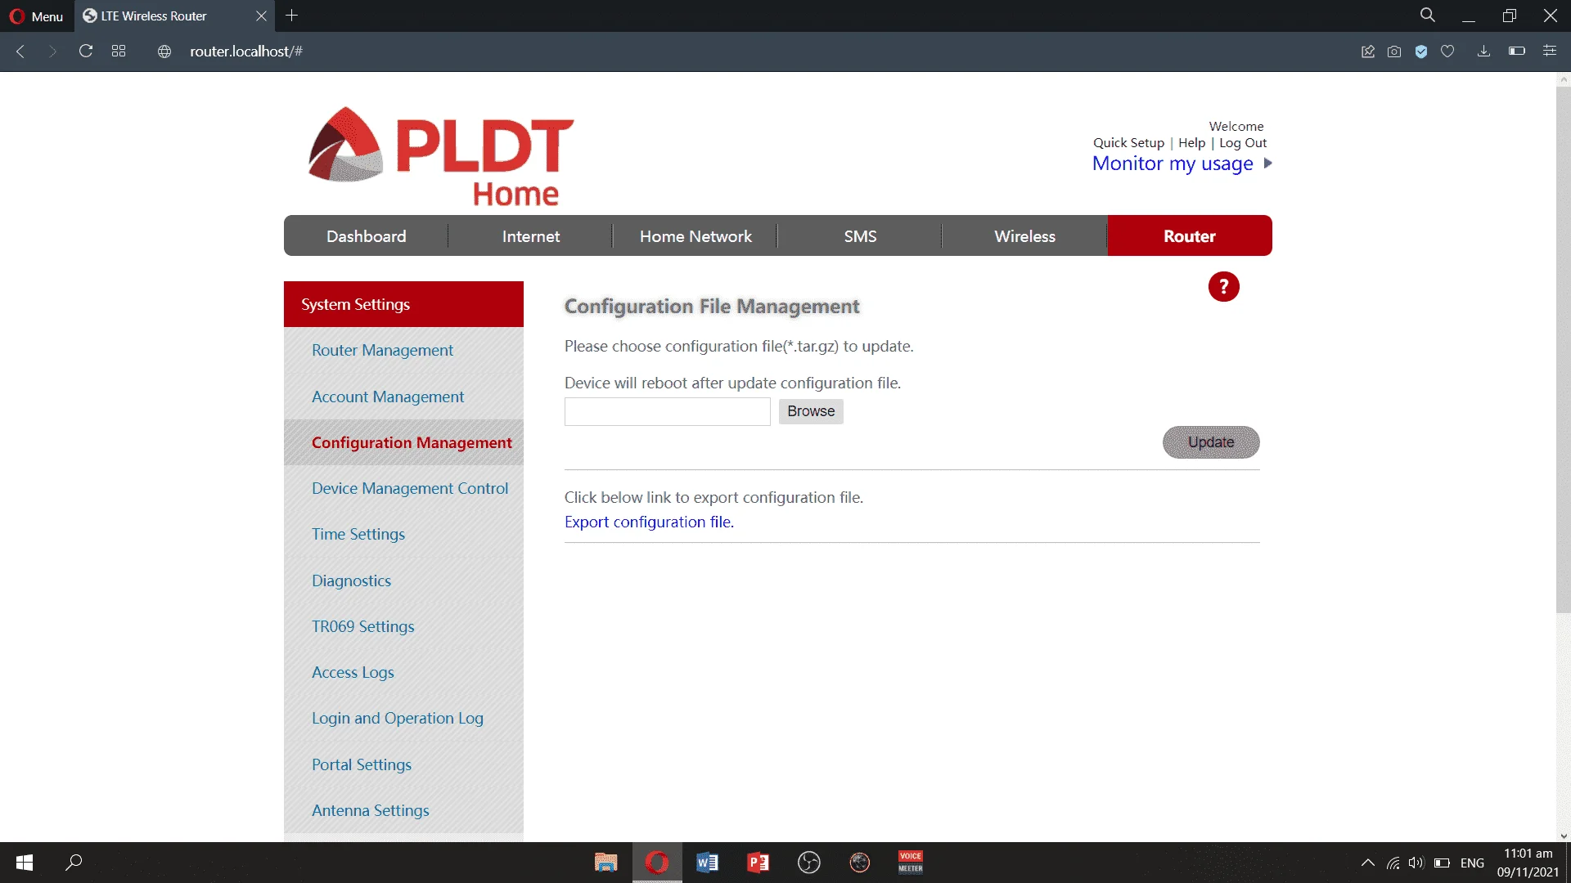The width and height of the screenshot is (1571, 883).
Task: Select the Router tab
Action: (1190, 236)
